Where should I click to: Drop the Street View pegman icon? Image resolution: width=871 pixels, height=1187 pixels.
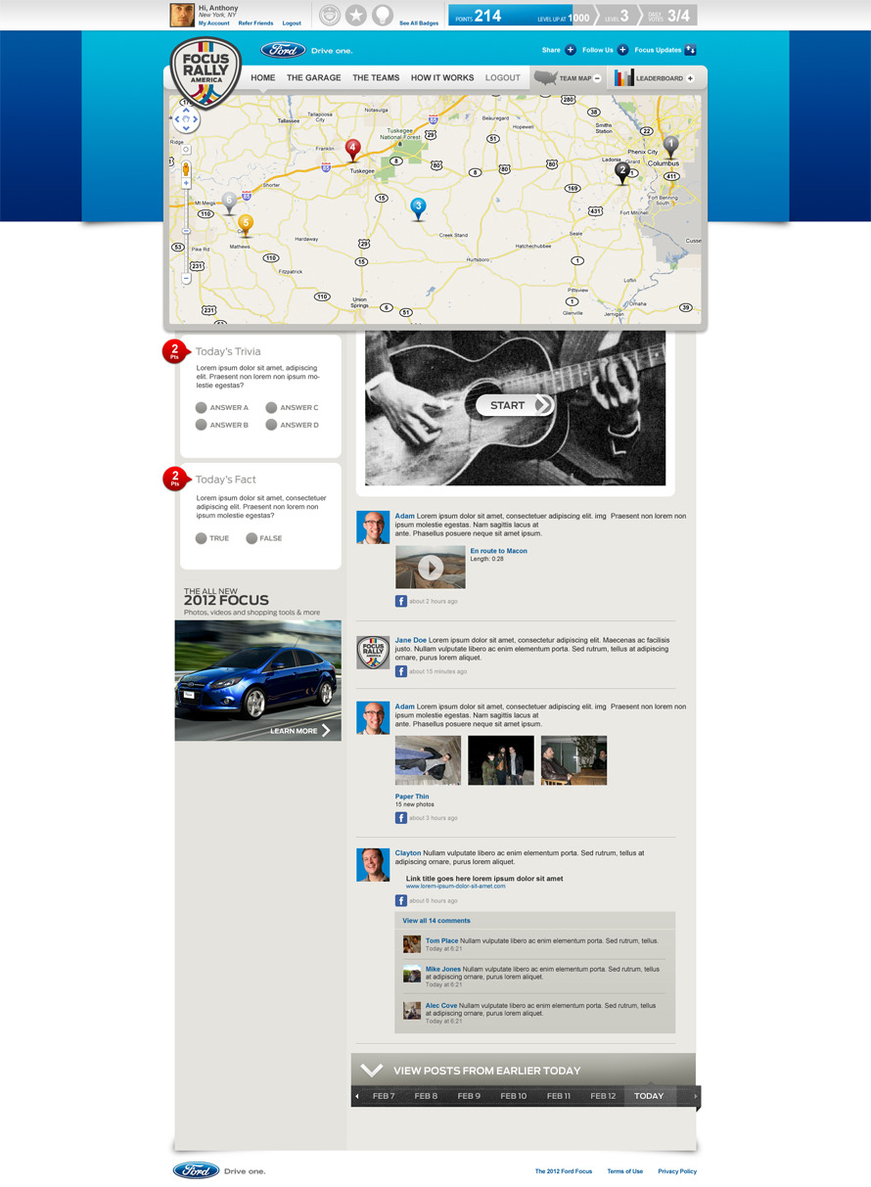[186, 170]
